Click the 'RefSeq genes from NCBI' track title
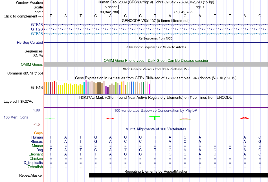Screen dimensions: 268x182 click(x=156, y=38)
